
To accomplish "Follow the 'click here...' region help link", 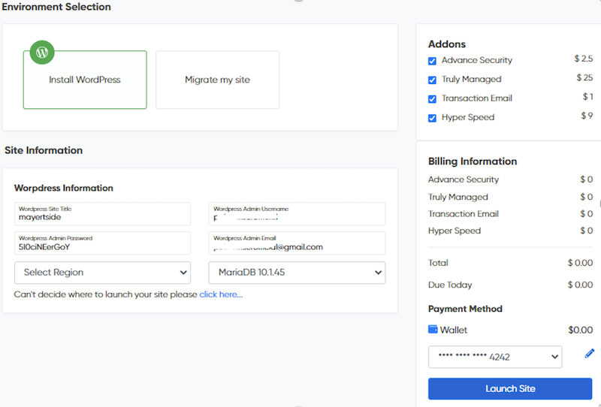I will 221,294.
